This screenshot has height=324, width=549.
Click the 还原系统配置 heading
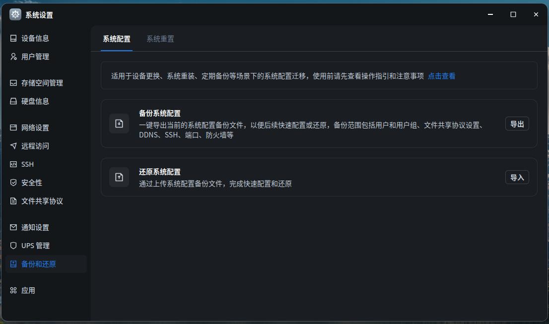160,172
